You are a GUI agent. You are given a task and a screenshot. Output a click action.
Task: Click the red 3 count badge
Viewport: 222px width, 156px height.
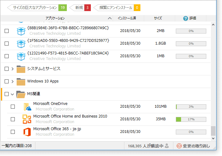click(87, 8)
